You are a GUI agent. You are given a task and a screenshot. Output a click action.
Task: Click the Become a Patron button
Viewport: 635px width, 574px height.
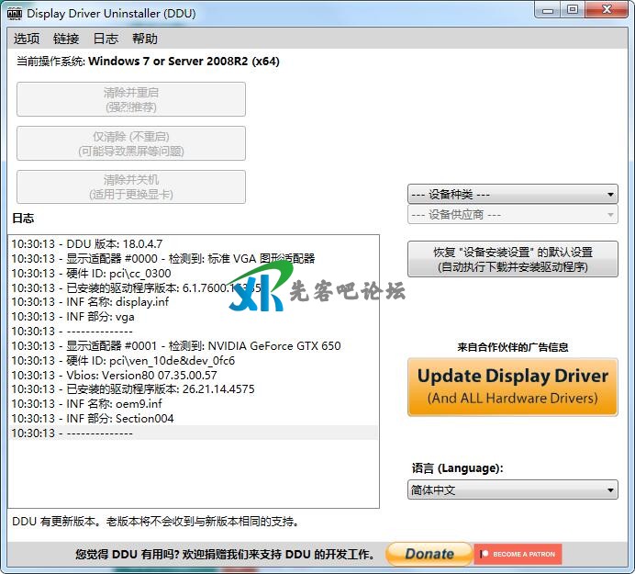518,554
